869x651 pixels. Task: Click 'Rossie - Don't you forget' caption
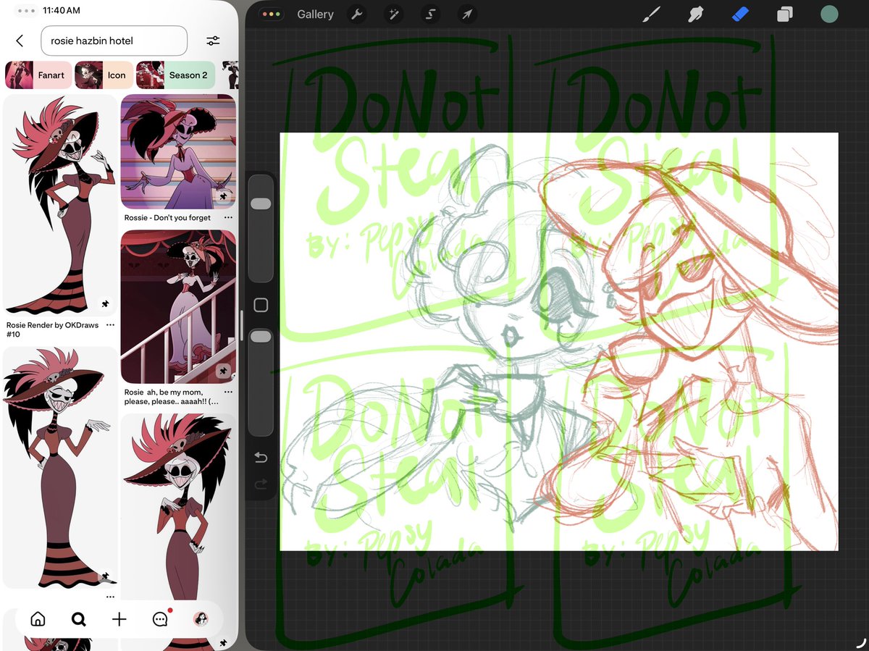[x=167, y=217]
